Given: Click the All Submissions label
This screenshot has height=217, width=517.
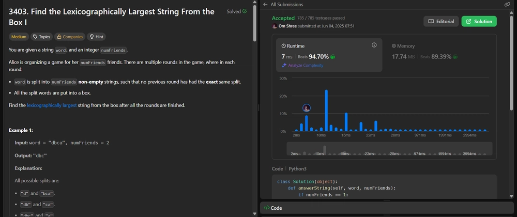Looking at the screenshot, I should click(286, 5).
